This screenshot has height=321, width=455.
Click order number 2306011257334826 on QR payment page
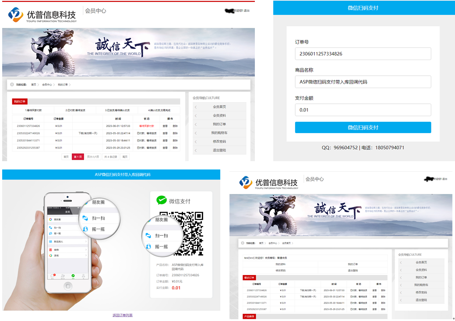coord(185,275)
